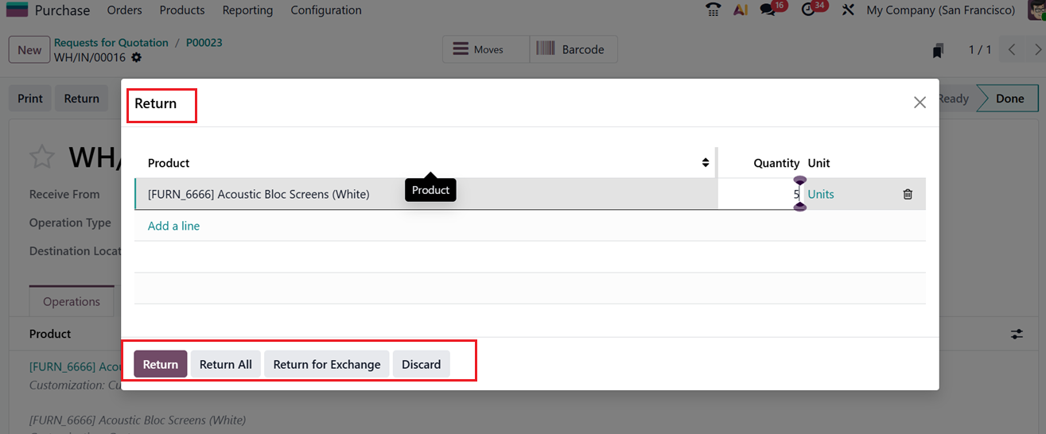Select the Acoustic Bloc Screens (White) product cell
The image size is (1046, 434).
[426, 194]
